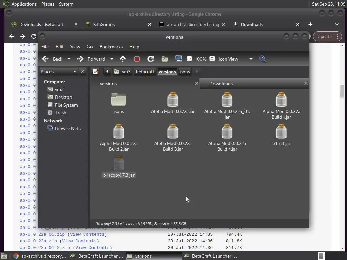Open View Contents link for ap-0.0.23a.zip
Screen dimensions: 347x260
[79, 241]
